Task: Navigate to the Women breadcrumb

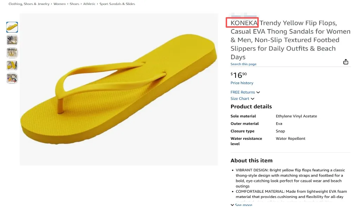Action: pos(59,4)
